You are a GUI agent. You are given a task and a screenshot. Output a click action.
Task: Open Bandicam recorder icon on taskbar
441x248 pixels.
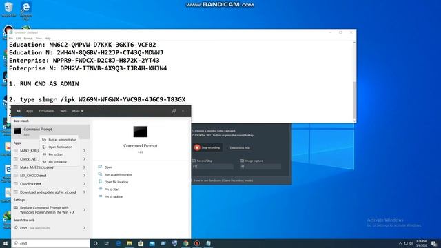tap(197, 243)
